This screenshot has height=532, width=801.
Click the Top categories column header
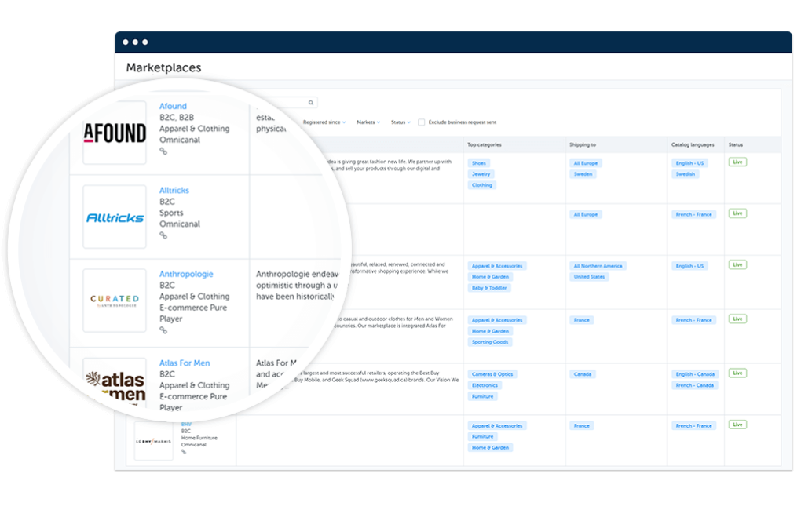point(484,145)
